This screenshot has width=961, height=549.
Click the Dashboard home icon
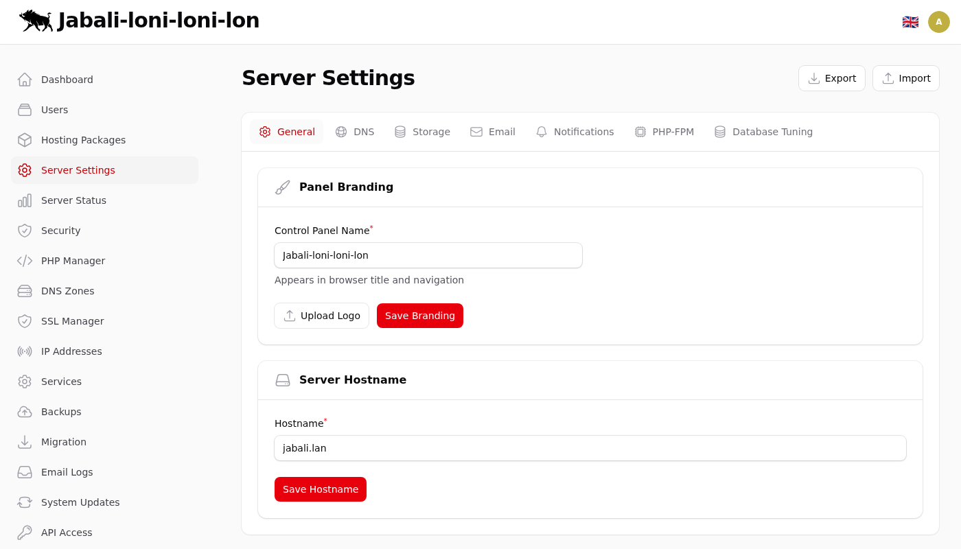tap(25, 80)
